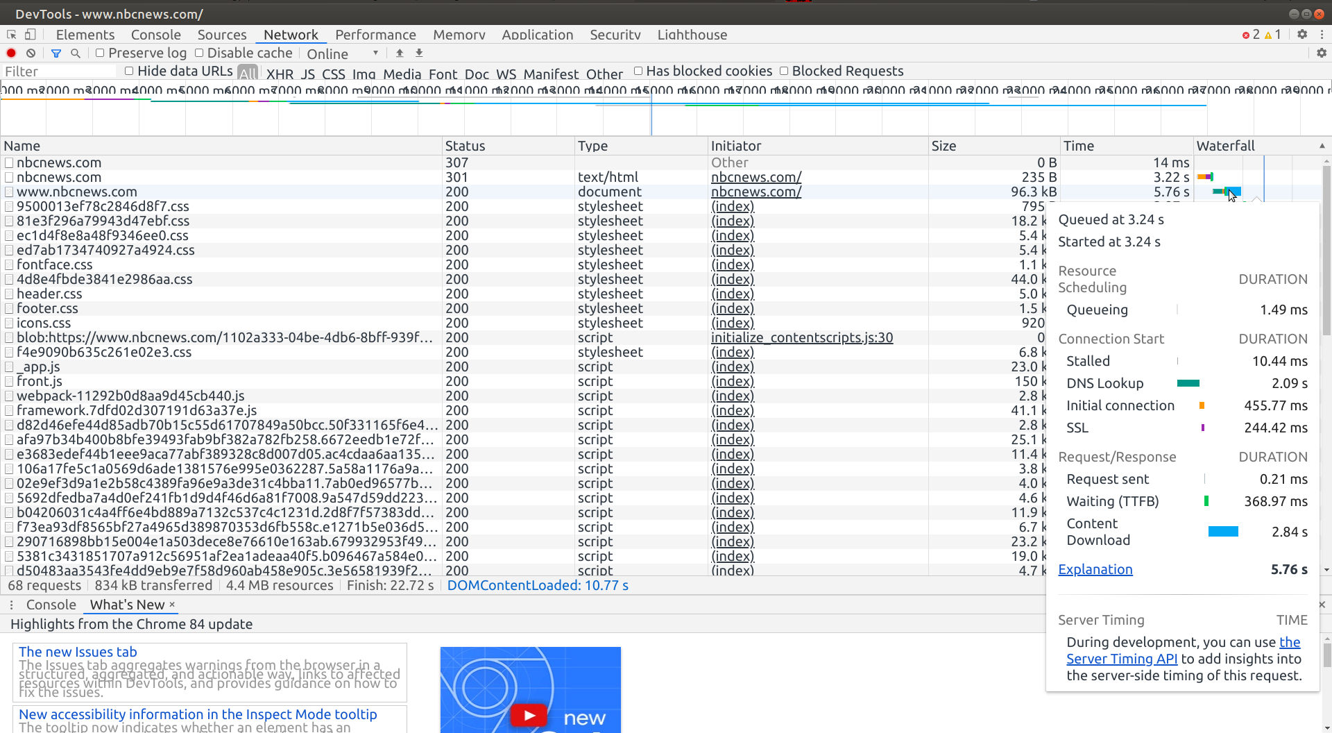Viewport: 1332px width, 733px height.
Task: Sort by the Name column header
Action: (x=221, y=146)
